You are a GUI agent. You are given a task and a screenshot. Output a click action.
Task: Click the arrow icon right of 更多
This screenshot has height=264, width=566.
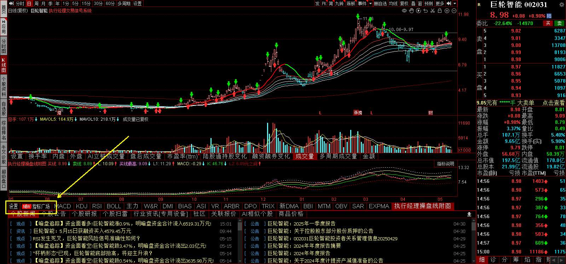coord(449,4)
